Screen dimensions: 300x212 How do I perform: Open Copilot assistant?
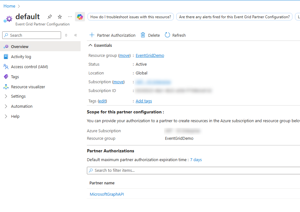coord(80,17)
